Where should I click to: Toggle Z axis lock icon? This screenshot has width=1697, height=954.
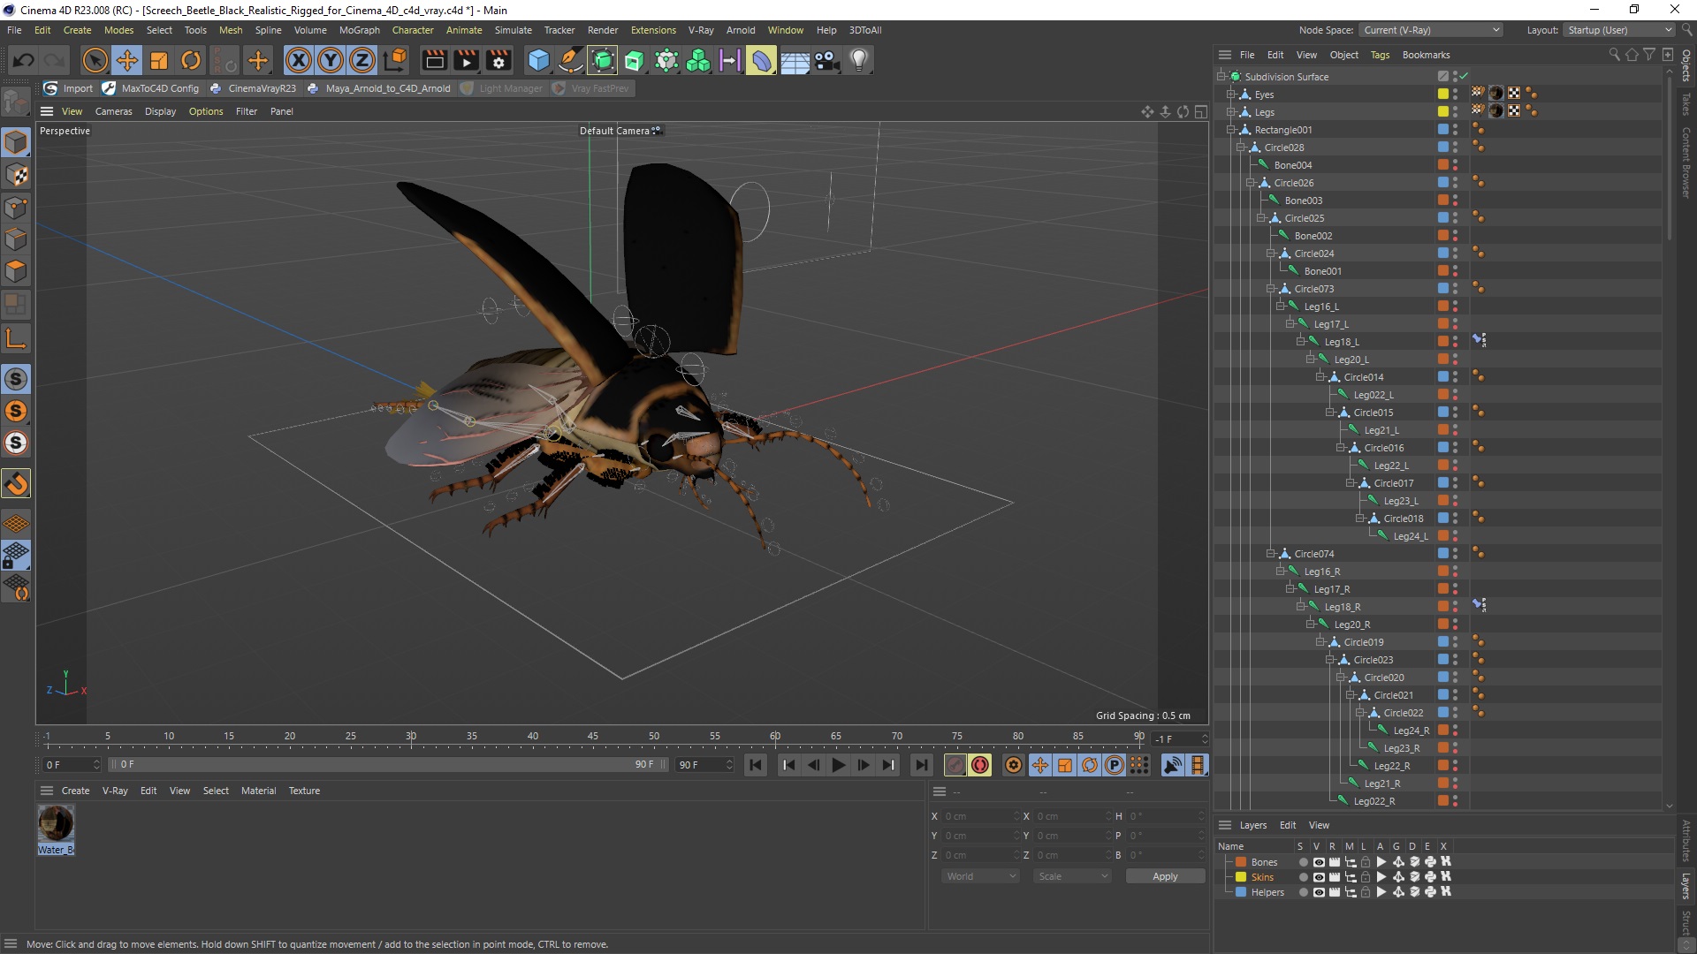tap(362, 60)
